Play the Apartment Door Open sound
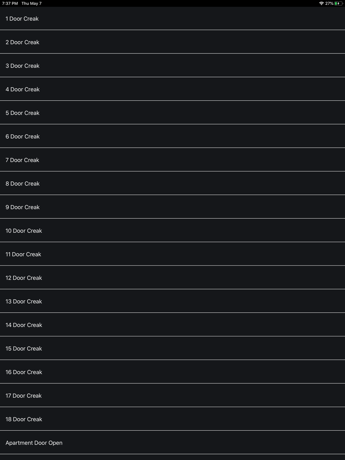Image resolution: width=345 pixels, height=460 pixels. click(34, 443)
